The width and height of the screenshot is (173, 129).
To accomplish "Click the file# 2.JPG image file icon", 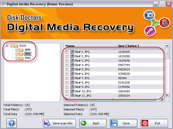I will (72, 56).
